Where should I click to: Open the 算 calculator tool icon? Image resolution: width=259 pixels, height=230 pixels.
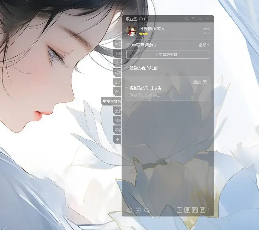pyautogui.click(x=203, y=210)
